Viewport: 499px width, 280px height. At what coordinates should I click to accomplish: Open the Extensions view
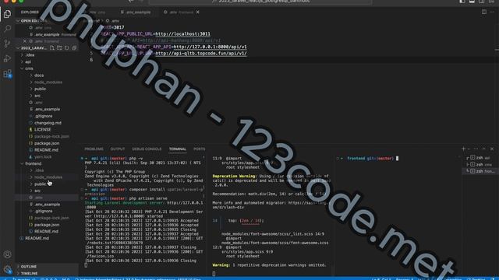7,74
